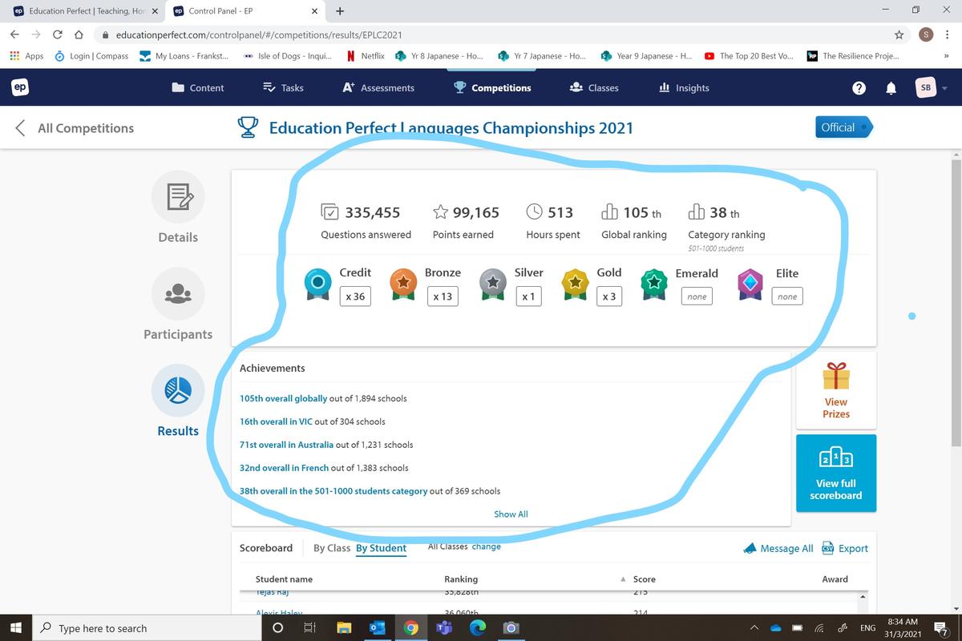Click 'change' next to All Classes
Screen dimensions: 962x641
pyautogui.click(x=486, y=546)
